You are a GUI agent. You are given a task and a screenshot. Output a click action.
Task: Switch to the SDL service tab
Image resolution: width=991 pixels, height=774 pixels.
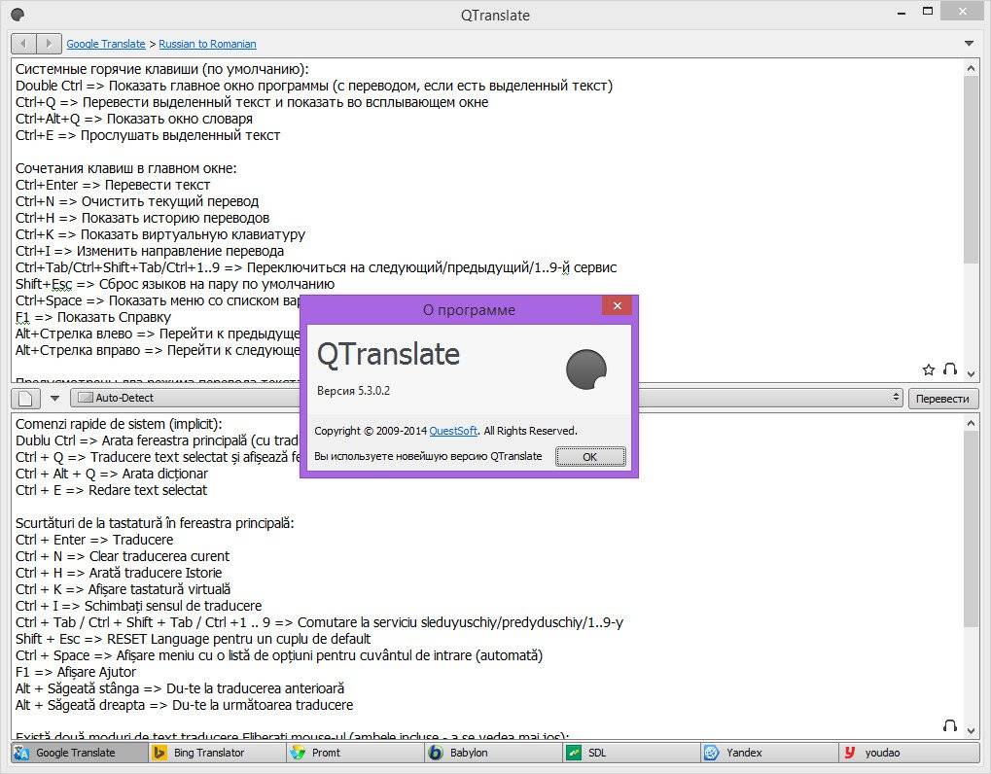pos(632,753)
